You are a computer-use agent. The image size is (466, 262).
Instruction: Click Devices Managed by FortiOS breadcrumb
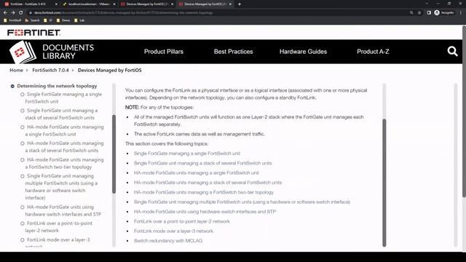[x=110, y=70]
